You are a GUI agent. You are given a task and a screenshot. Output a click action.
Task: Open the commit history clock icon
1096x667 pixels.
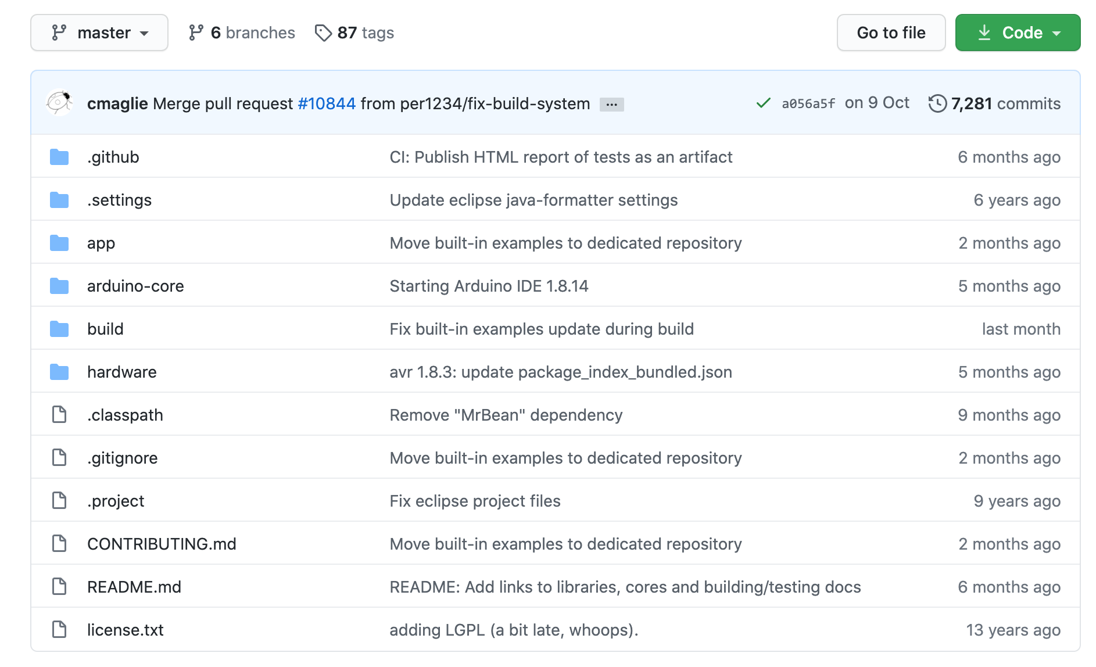pos(937,103)
